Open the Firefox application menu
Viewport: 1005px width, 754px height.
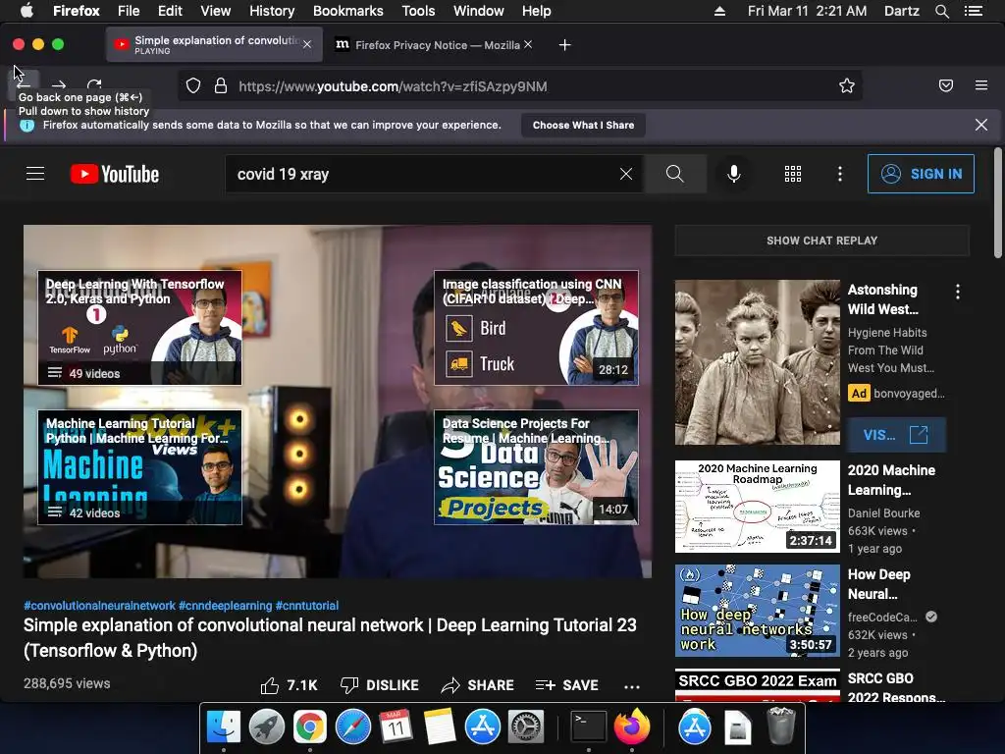coord(981,85)
